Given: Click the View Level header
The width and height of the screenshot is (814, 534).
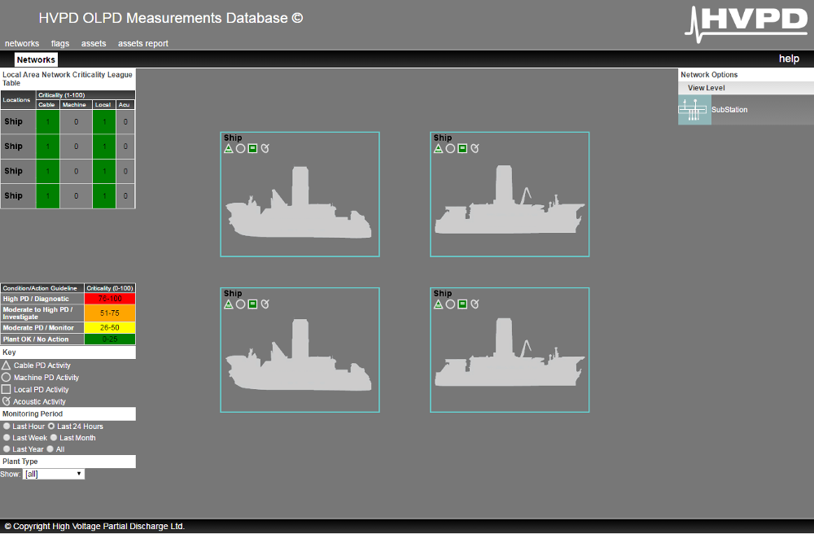Looking at the screenshot, I should [746, 88].
